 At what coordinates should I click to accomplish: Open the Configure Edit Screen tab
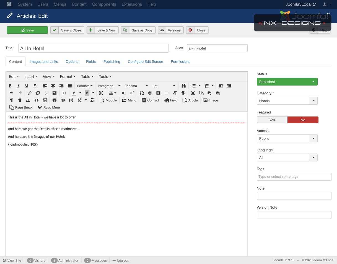146,61
